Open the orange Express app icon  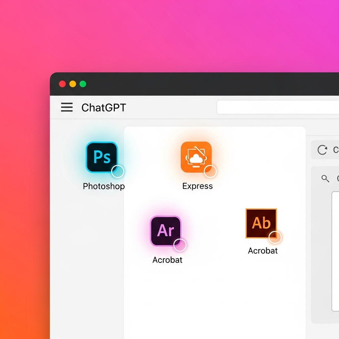pyautogui.click(x=196, y=157)
